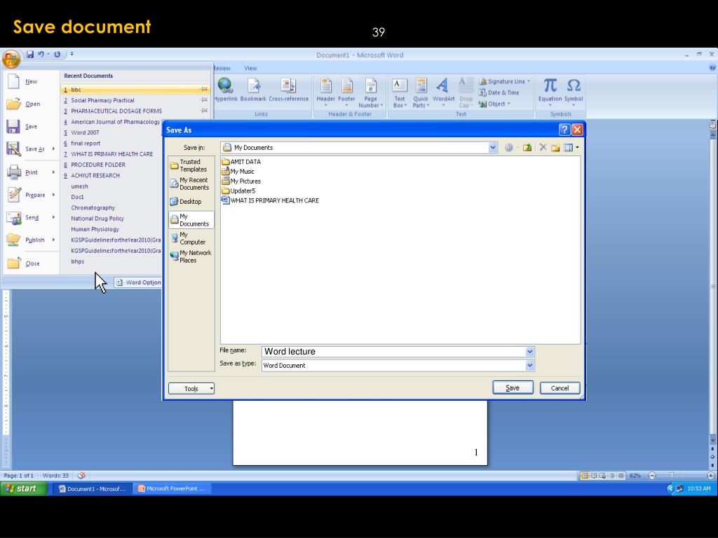Insert a Hyperlink from the ribbon
The width and height of the screenshot is (718, 538).
(x=225, y=89)
